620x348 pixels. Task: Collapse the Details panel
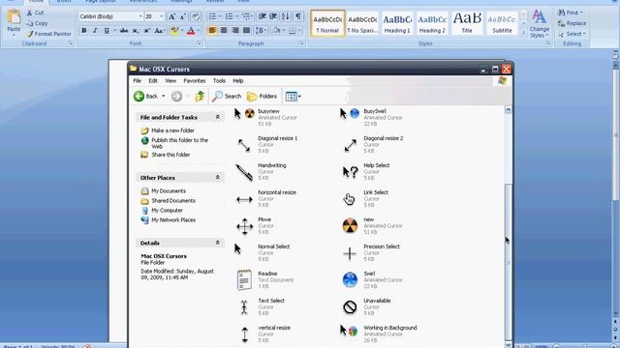217,243
